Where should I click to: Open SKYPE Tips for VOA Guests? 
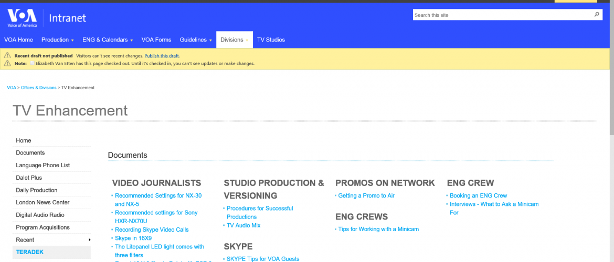pos(263,259)
